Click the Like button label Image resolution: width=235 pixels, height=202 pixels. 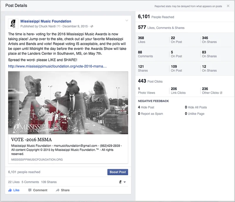(x=16, y=190)
